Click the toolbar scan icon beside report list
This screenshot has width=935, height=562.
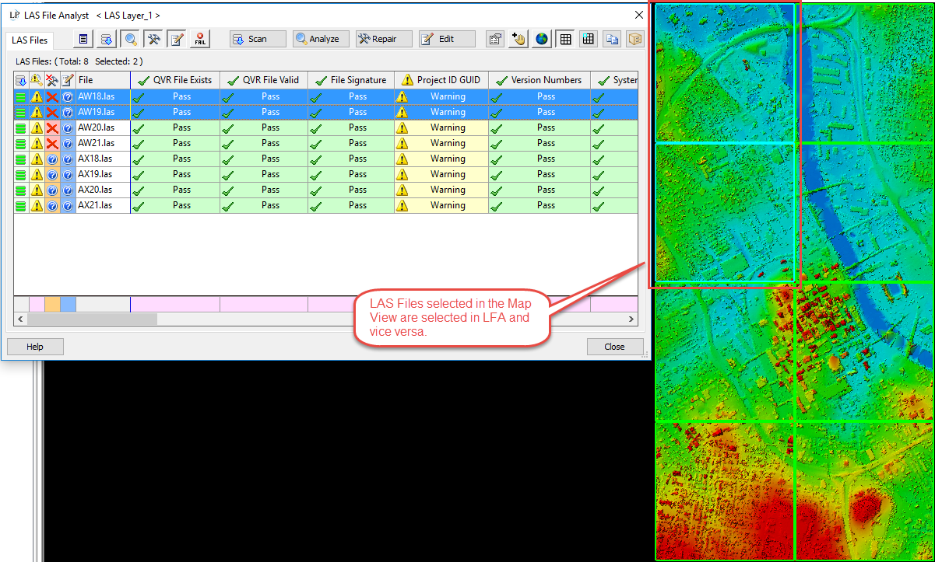[107, 39]
